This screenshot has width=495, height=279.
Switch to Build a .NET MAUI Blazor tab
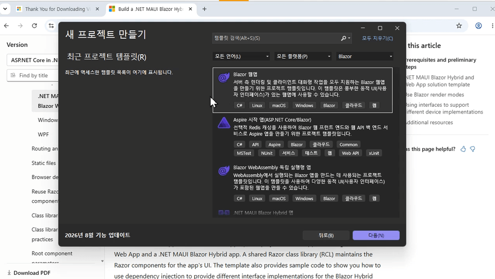tap(151, 9)
